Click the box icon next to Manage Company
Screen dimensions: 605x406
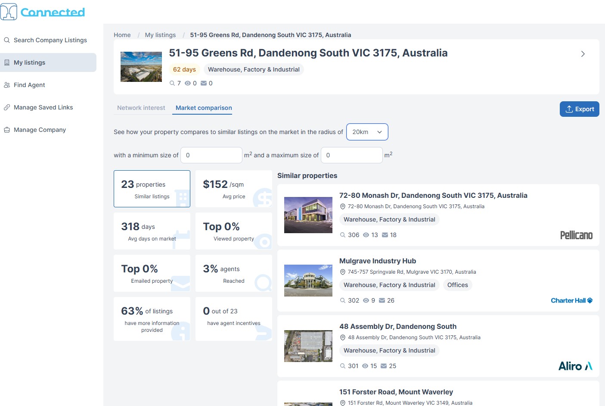[7, 129]
